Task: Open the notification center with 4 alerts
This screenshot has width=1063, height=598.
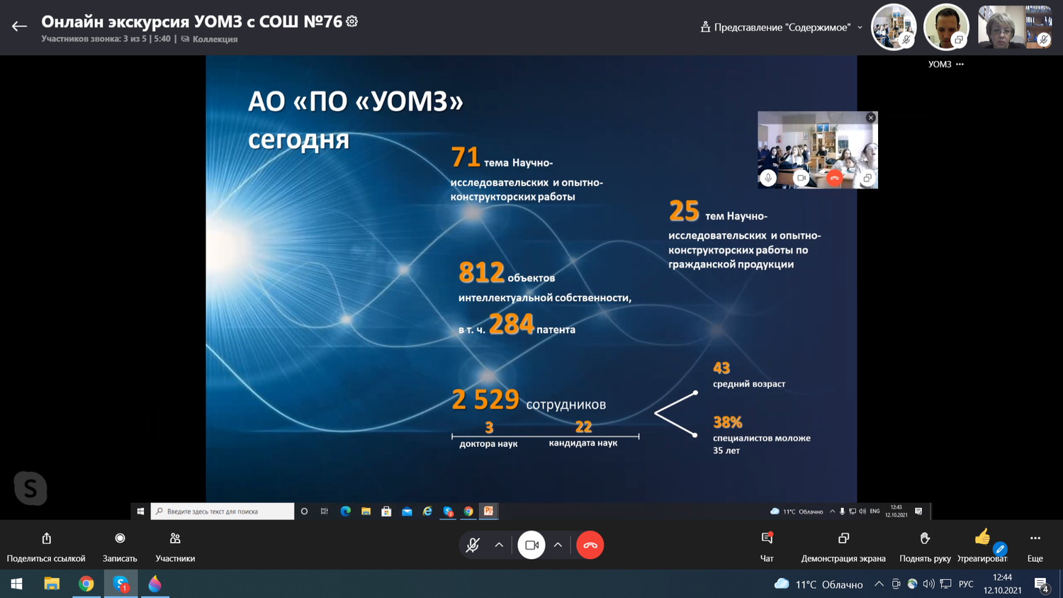Action: (1041, 584)
